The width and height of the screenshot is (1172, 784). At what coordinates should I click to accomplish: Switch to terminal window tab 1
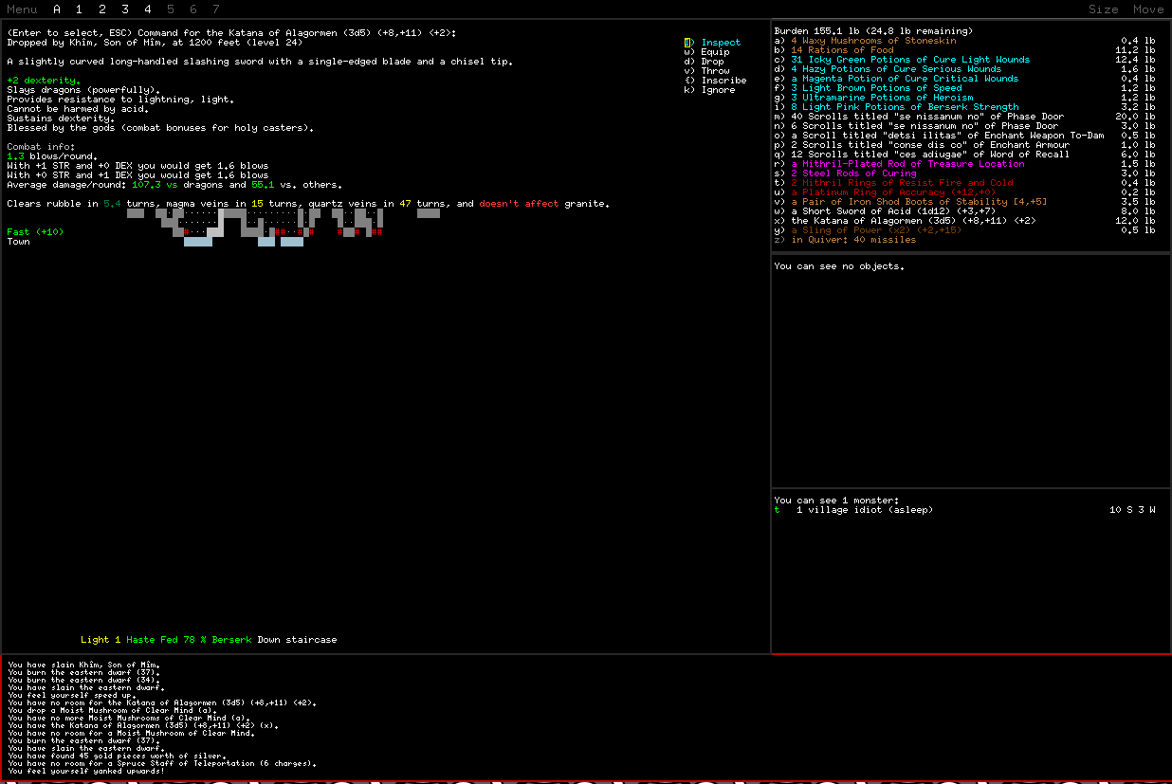click(x=79, y=9)
